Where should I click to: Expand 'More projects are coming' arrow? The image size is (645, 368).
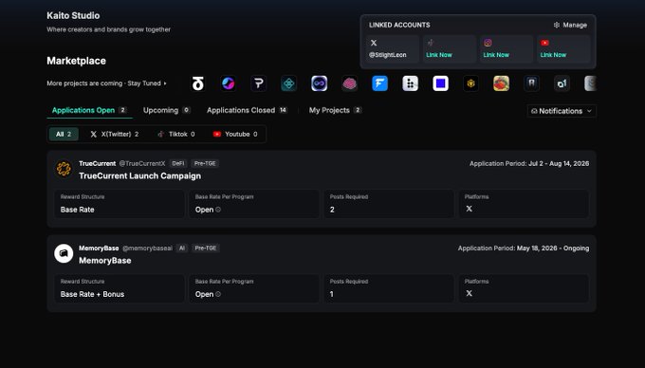click(165, 83)
